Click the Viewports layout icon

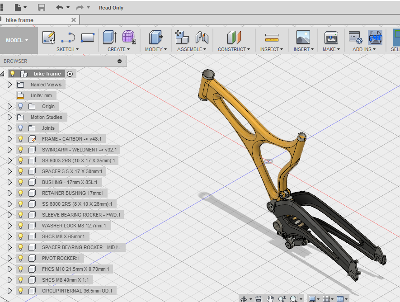click(340, 299)
